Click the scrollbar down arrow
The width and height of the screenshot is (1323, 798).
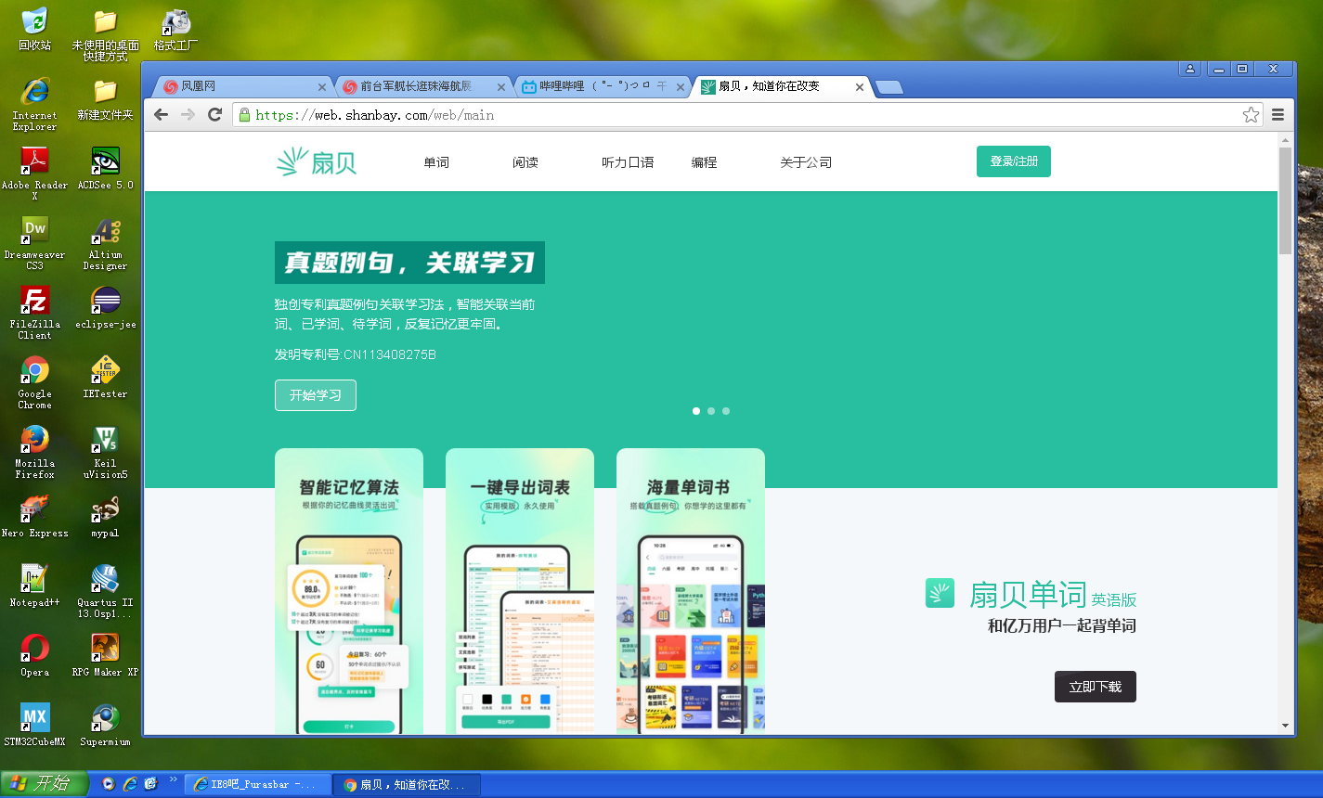point(1285,726)
